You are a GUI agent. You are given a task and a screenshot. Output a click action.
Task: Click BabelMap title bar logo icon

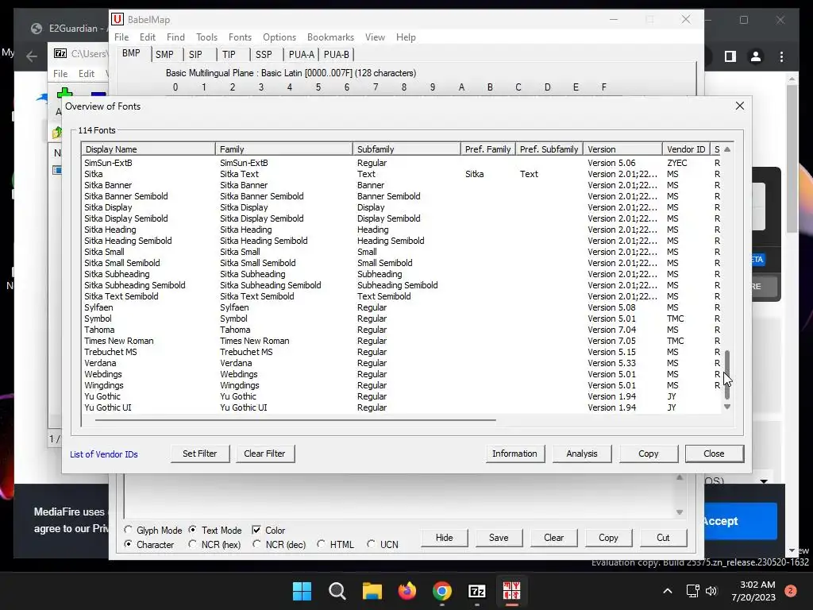pyautogui.click(x=118, y=19)
